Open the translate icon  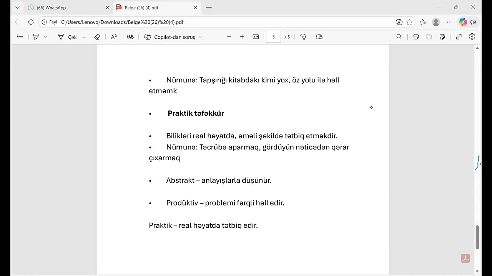tap(130, 37)
